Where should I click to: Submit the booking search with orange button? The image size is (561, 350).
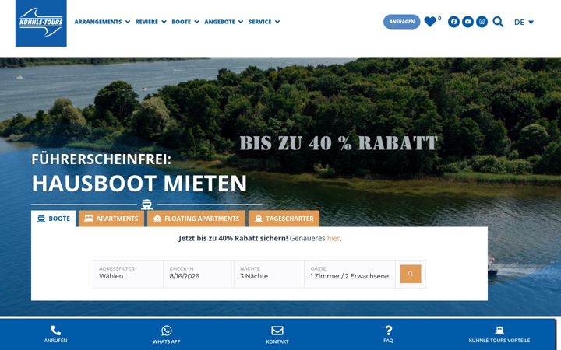point(411,274)
